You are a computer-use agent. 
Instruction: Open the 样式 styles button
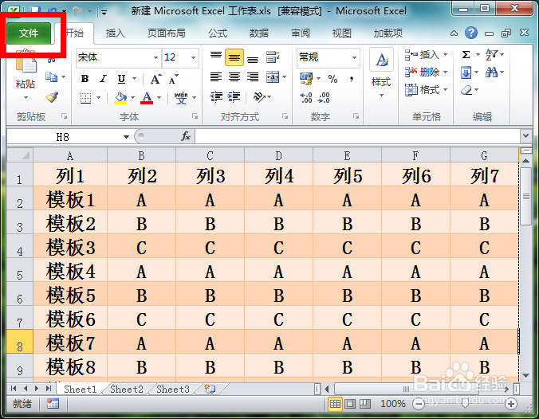tap(381, 73)
